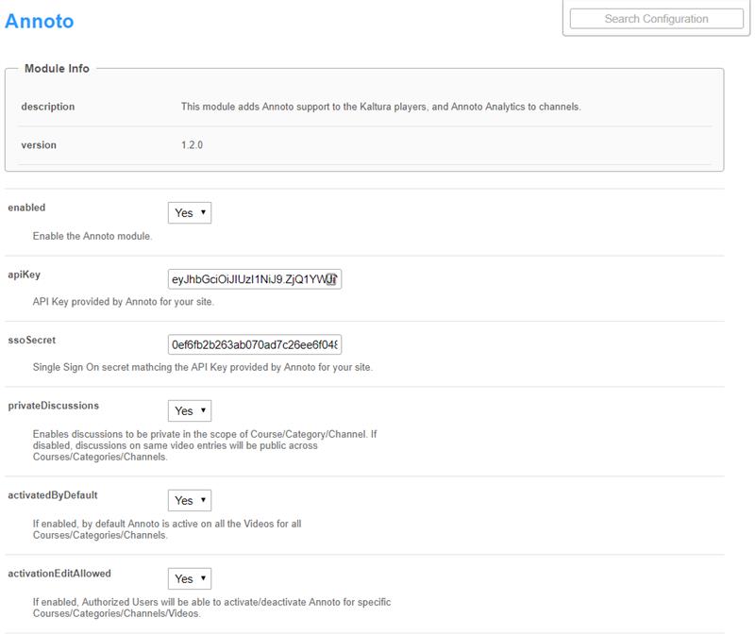Click the 'version' row label
Screen dimensions: 755x634
[39, 145]
